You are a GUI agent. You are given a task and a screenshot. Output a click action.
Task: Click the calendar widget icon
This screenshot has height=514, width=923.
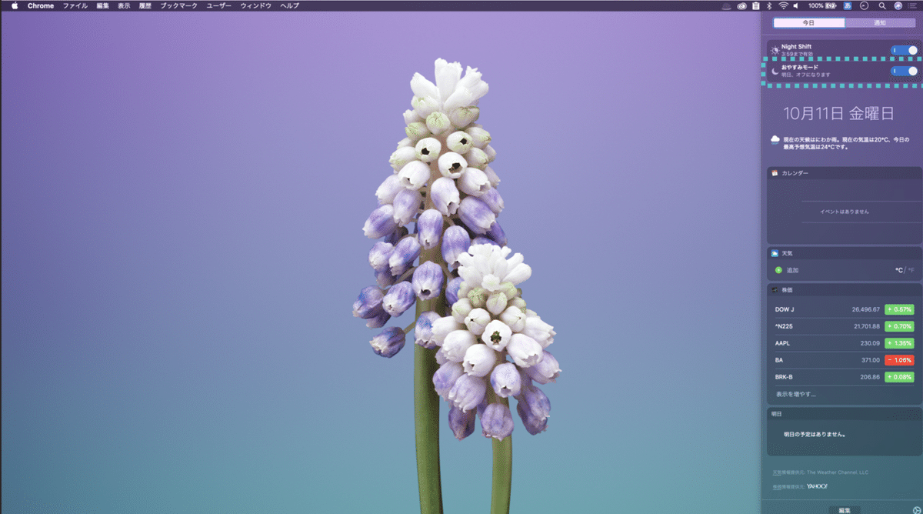coord(775,173)
